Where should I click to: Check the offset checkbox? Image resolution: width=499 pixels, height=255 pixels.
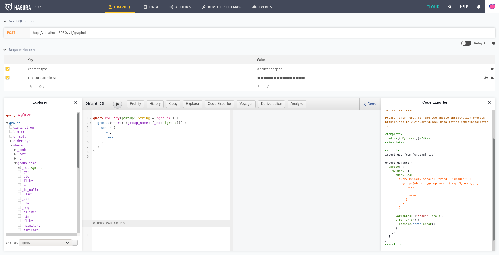click(11, 136)
